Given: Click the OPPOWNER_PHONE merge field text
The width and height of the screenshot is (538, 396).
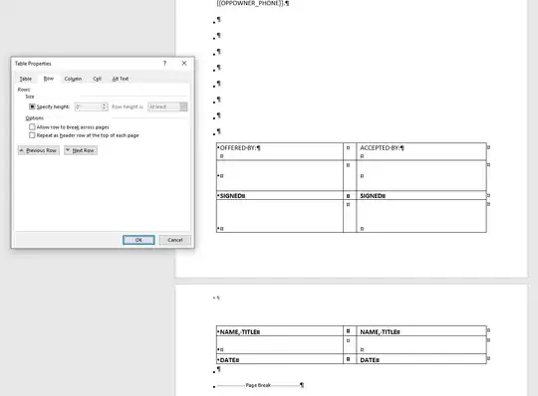Looking at the screenshot, I should (x=252, y=3).
